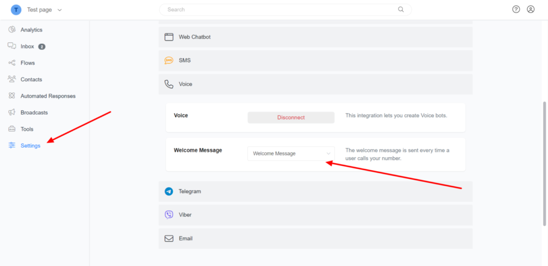
Task: Click the blue Telegram icon
Action: click(x=169, y=192)
